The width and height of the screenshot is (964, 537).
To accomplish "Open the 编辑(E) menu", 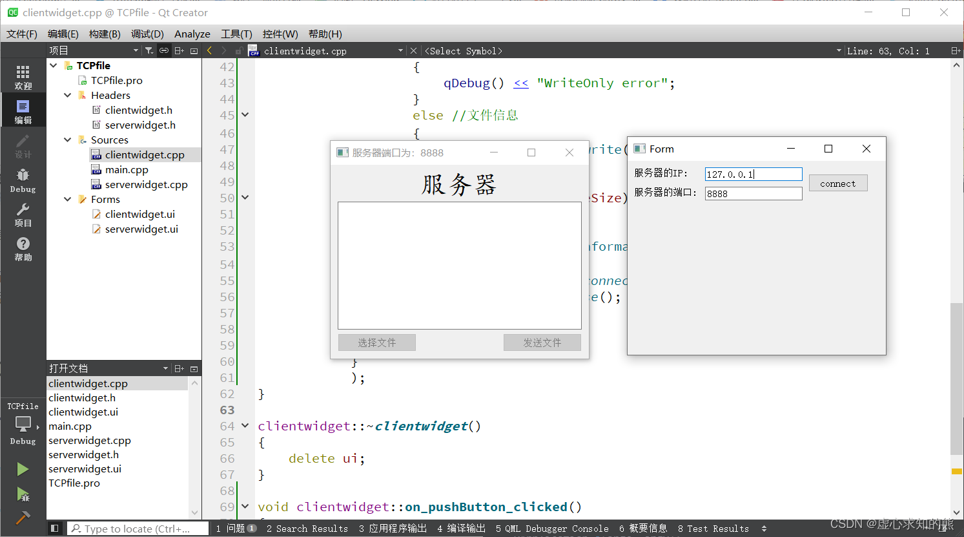I will [x=63, y=34].
